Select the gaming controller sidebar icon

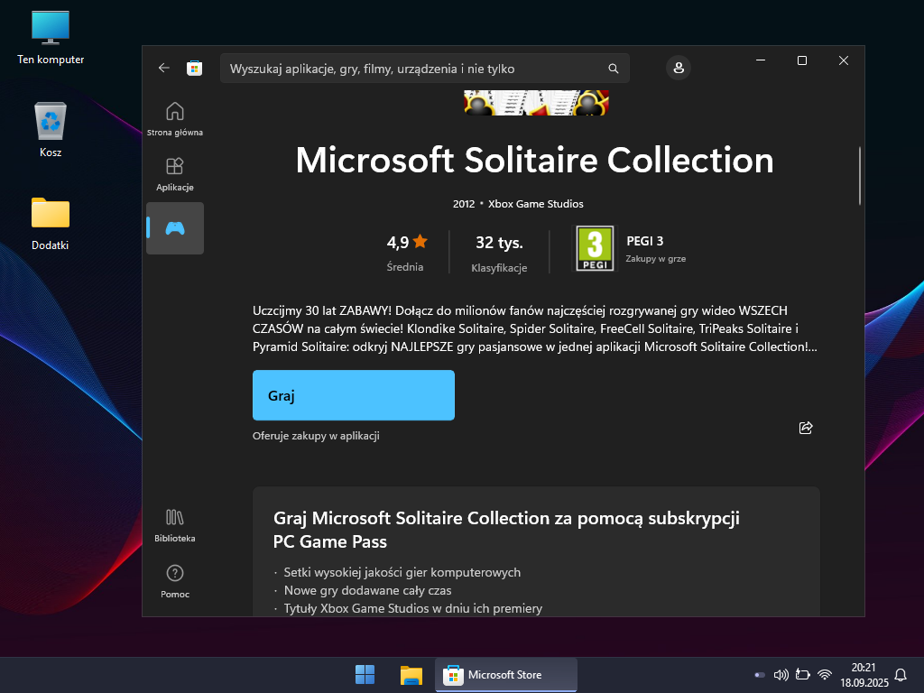click(x=175, y=228)
